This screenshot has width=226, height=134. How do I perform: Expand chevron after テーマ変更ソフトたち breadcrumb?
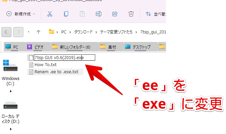(136, 32)
